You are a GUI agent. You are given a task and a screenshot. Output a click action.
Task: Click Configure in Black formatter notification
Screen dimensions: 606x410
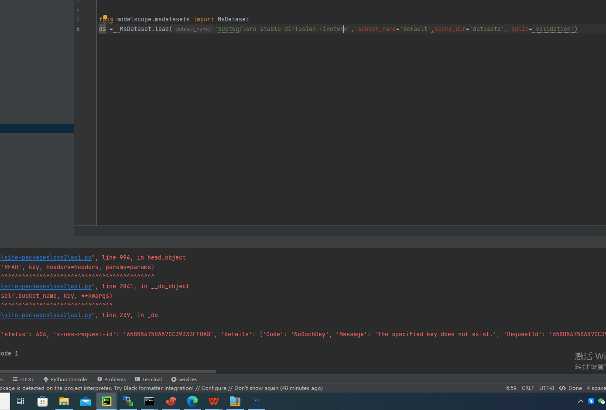[x=214, y=388]
